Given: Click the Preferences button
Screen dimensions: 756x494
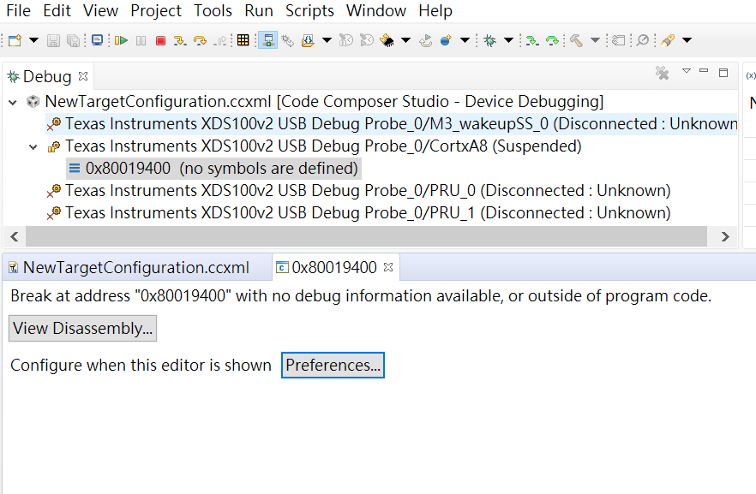Looking at the screenshot, I should pos(333,366).
